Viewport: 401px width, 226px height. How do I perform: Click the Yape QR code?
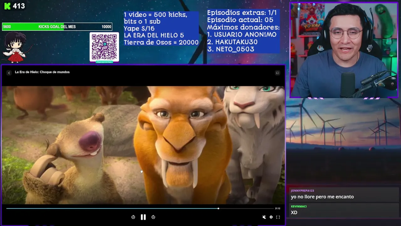(x=104, y=47)
